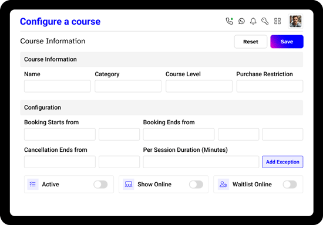Click the checklist icon beside Active
Image resolution: width=323 pixels, height=225 pixels.
click(33, 184)
